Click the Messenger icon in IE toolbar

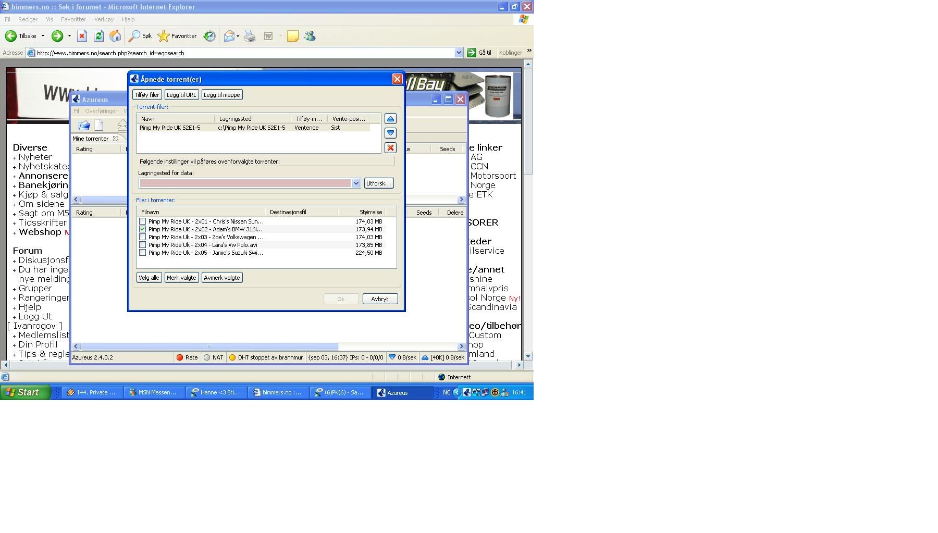310,36
